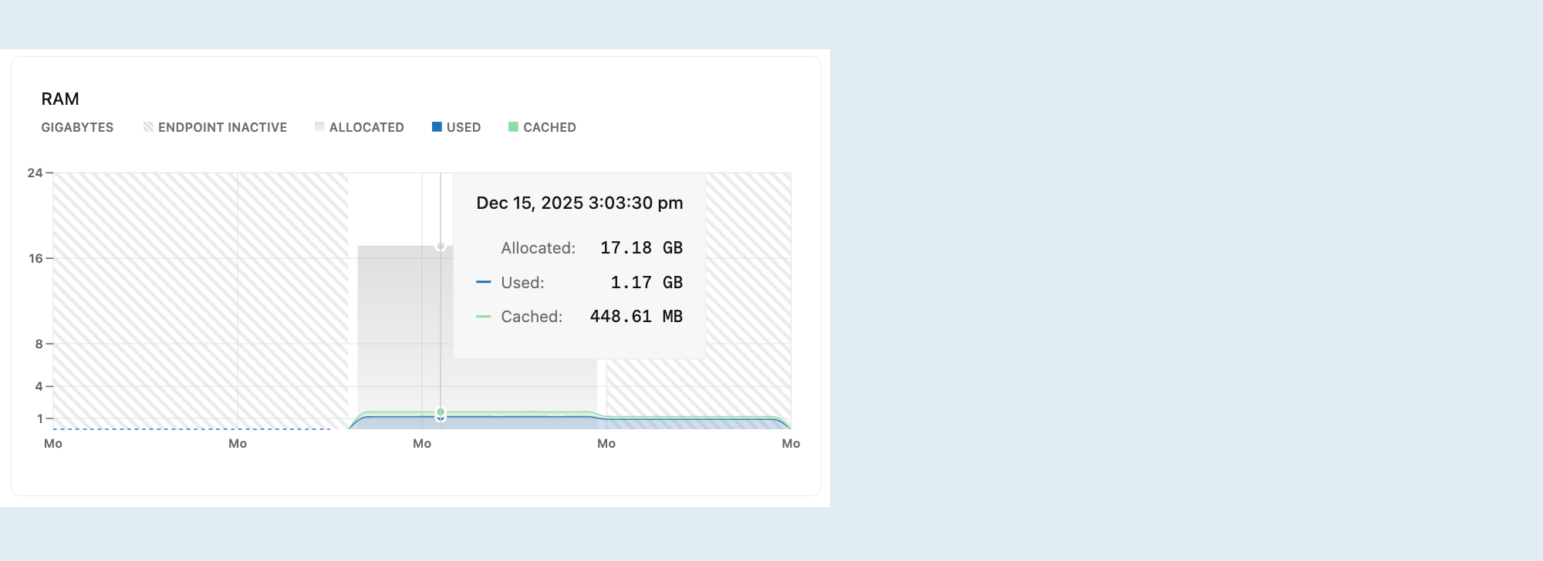Toggle the ALLOCATED series in the legend
The image size is (1543, 561).
366,127
